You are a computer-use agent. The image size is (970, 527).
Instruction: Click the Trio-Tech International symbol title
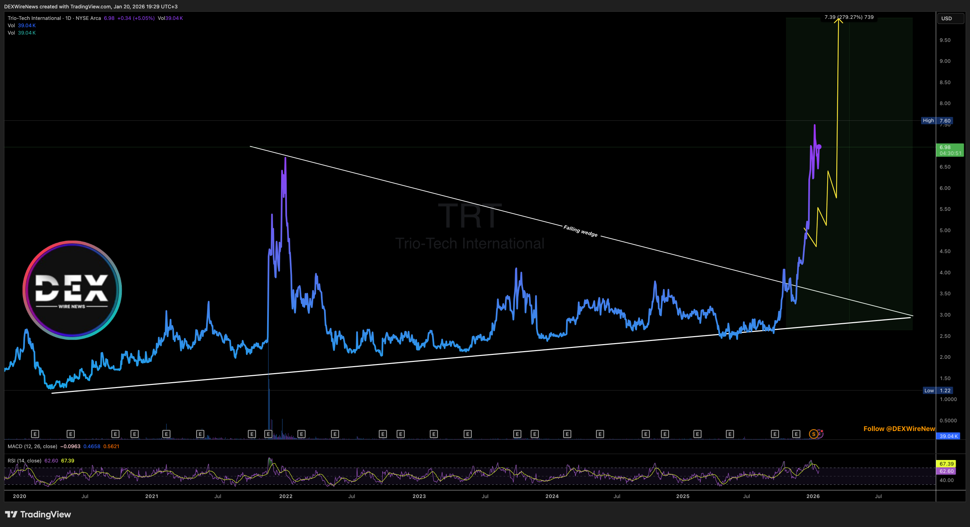click(34, 18)
